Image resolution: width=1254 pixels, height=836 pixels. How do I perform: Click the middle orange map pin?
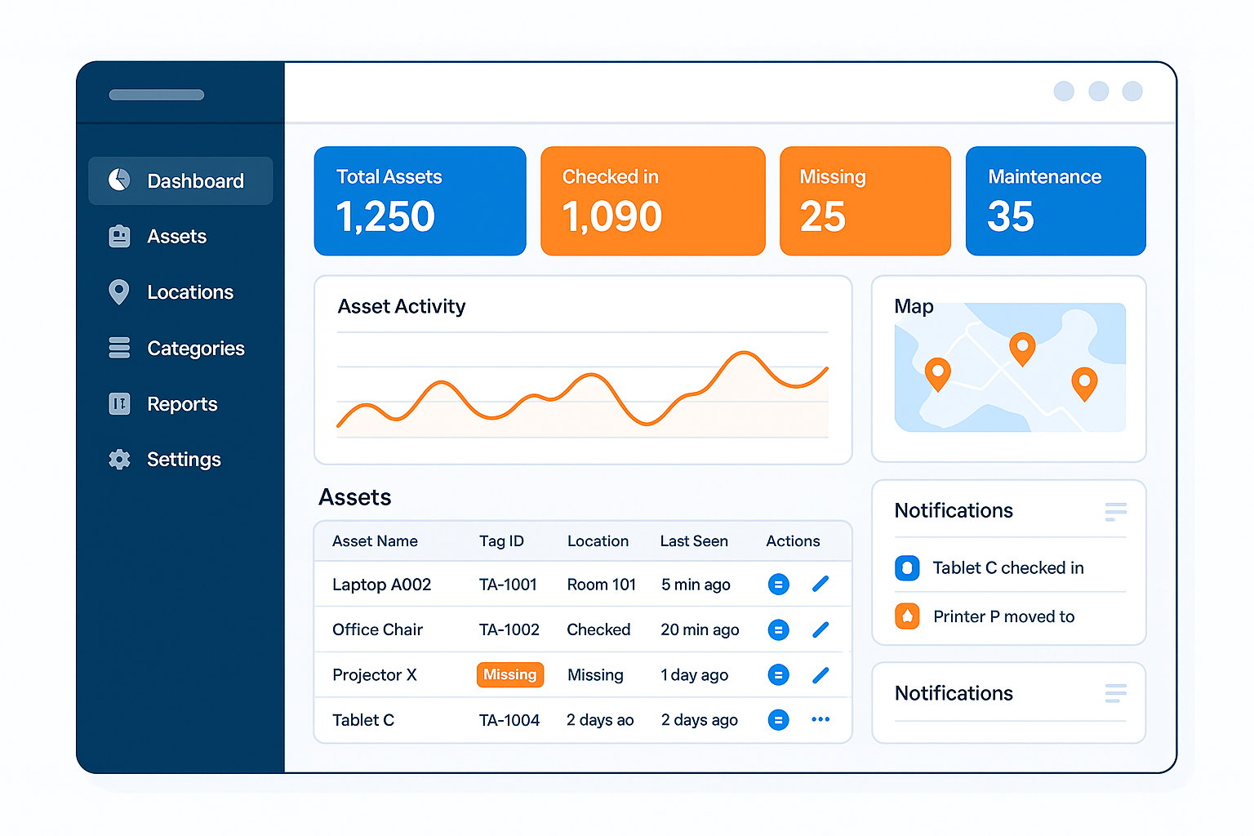coord(1021,348)
